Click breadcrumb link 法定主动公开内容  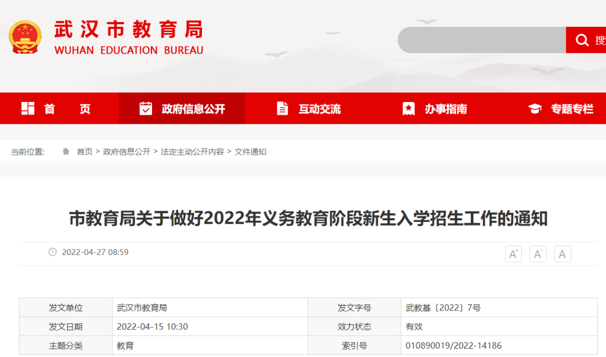click(x=192, y=152)
